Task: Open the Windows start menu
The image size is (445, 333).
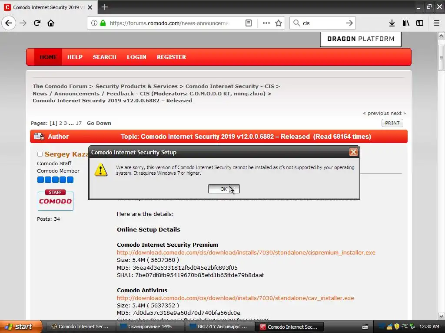Action: pyautogui.click(x=21, y=327)
